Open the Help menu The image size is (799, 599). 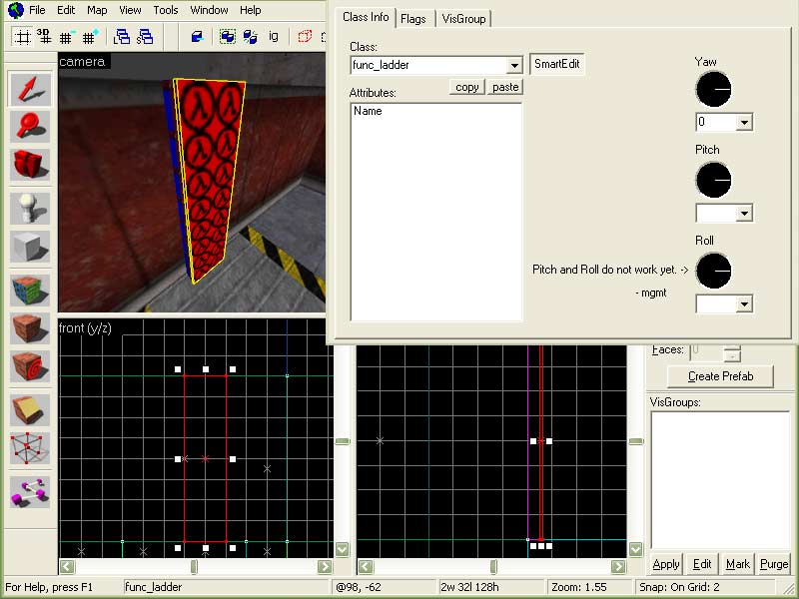(251, 10)
